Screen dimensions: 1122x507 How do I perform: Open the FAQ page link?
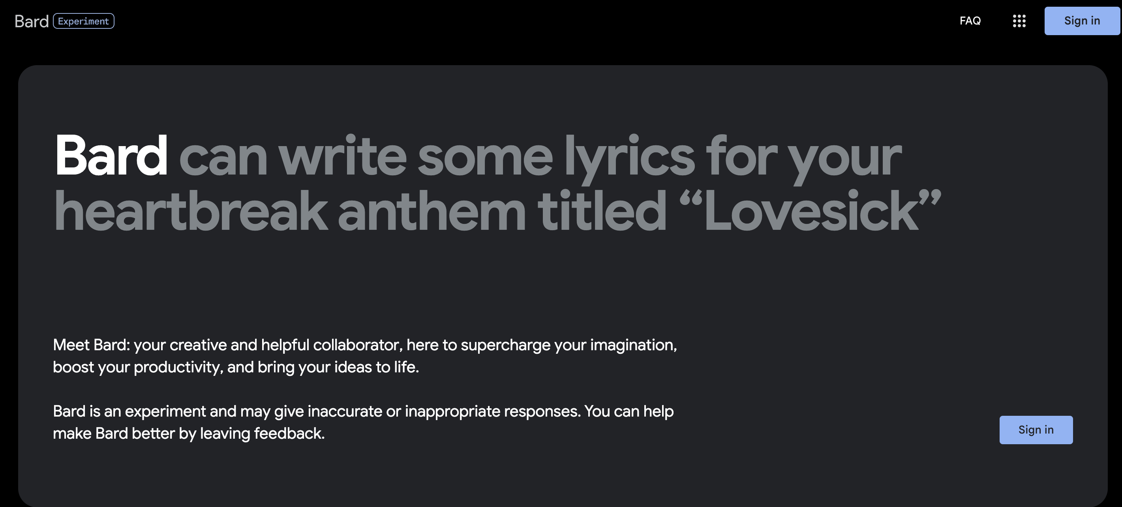click(970, 21)
